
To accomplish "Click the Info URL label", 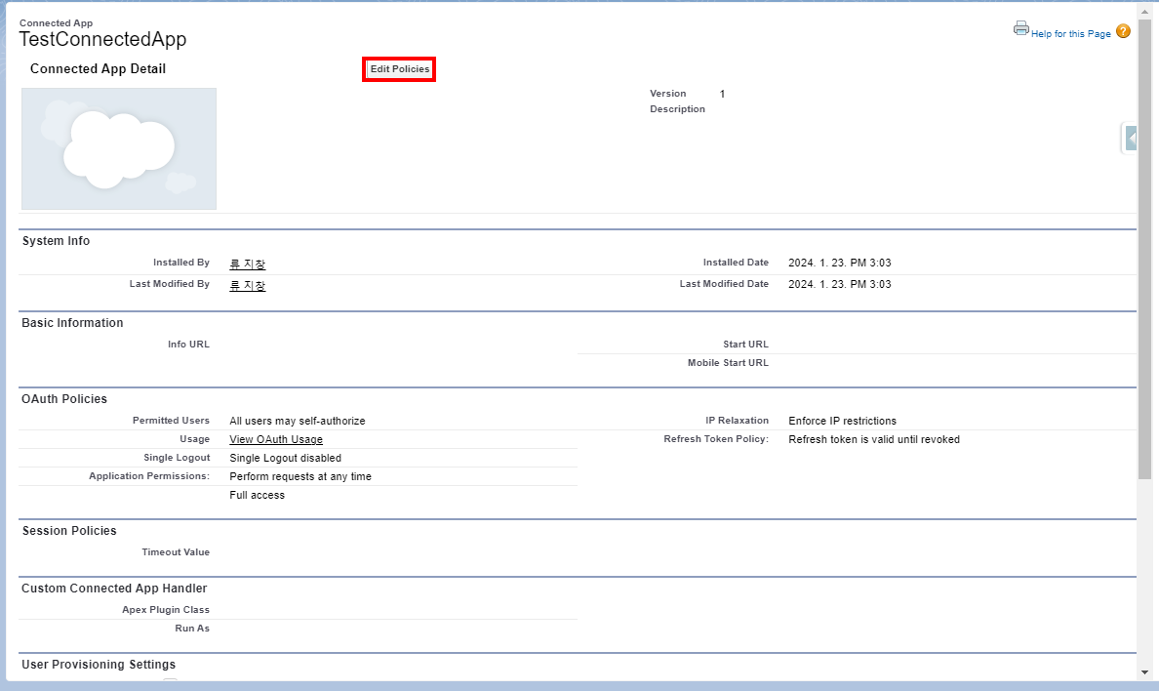I will point(188,344).
